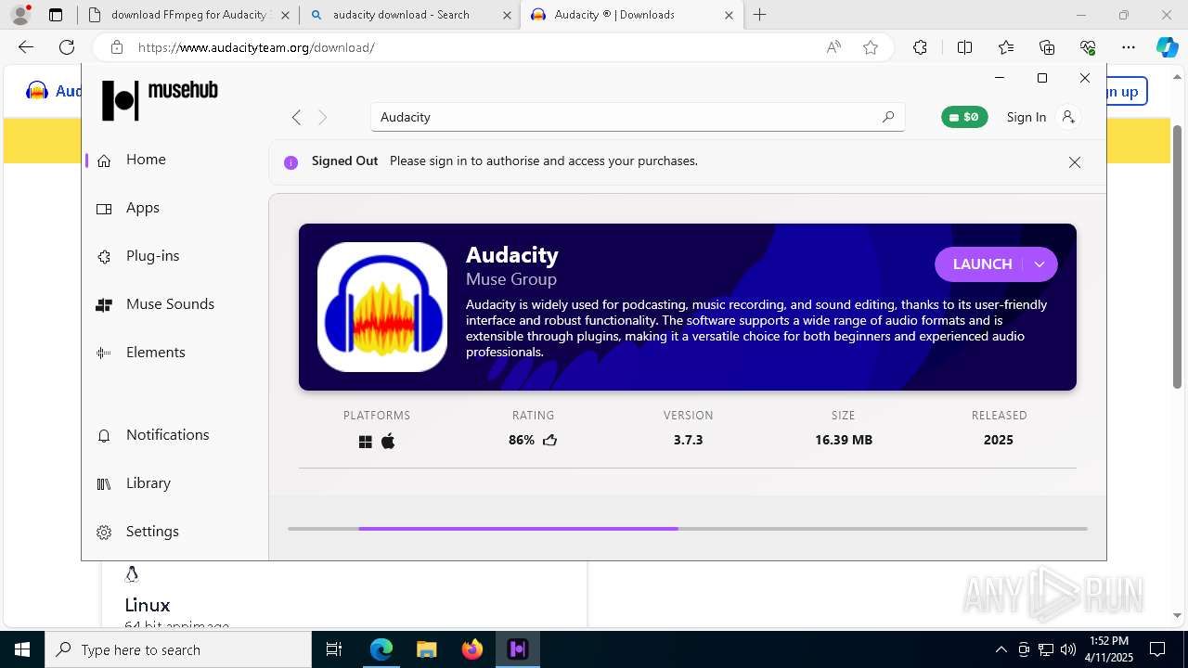Click the thumbs-up rating icon
1188x668 pixels.
click(x=550, y=441)
